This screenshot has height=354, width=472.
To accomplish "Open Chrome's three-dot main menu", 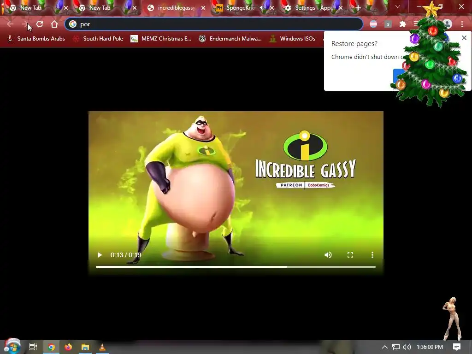I will [462, 24].
